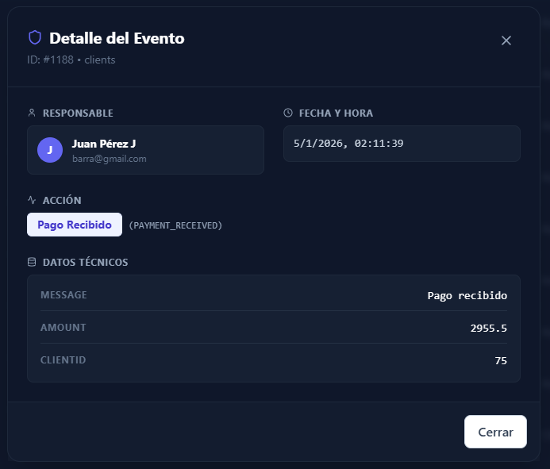Click the ID: #1188 • clients subtitle
This screenshot has width=550, height=469.
click(x=71, y=60)
